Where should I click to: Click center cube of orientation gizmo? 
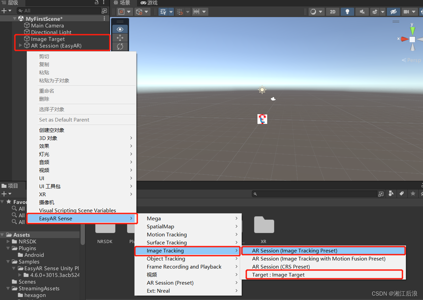(x=413, y=40)
